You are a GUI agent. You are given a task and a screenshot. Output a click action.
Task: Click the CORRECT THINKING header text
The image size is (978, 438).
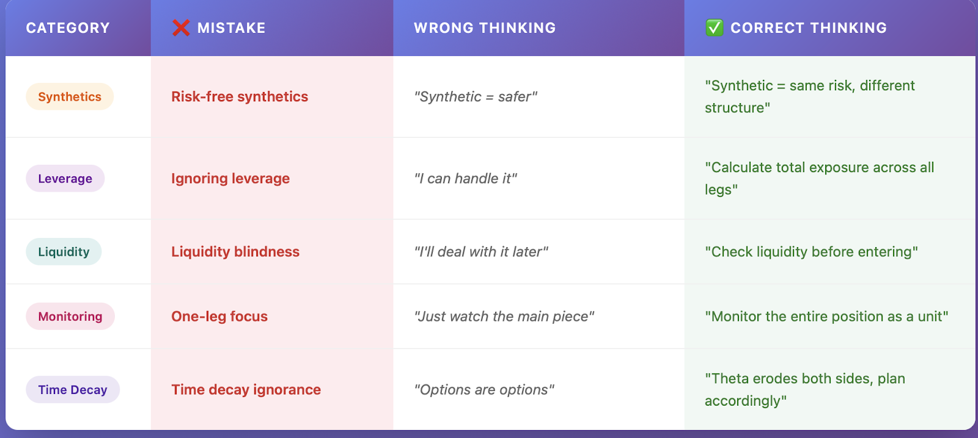808,28
